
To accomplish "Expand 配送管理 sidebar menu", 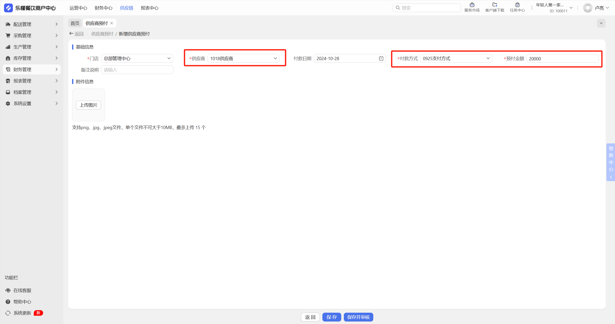I will [32, 24].
